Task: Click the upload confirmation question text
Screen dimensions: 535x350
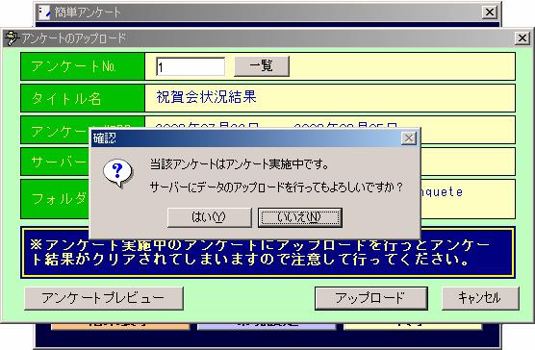Action: pyautogui.click(x=277, y=187)
